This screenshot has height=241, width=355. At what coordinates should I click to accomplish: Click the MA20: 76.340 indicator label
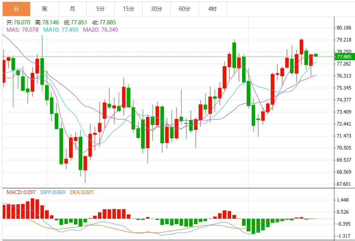[101, 30]
